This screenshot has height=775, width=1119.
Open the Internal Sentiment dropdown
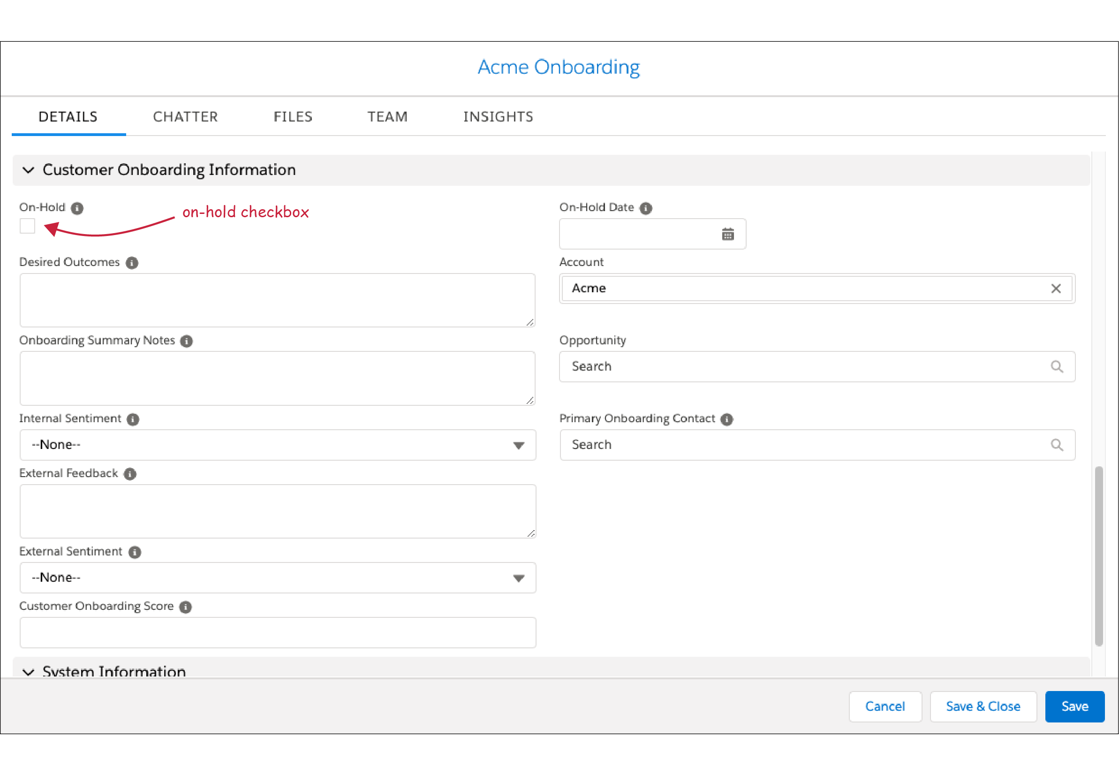point(278,445)
